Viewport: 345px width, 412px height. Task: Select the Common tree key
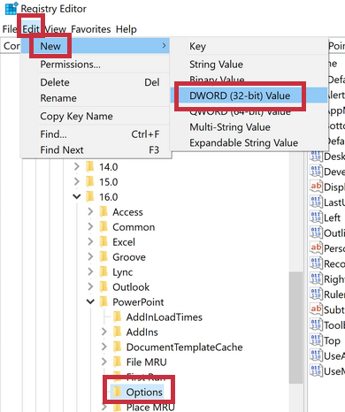click(134, 227)
